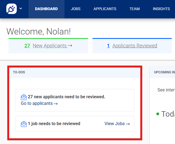Click the arrow after View Jobs
The height and width of the screenshot is (144, 175).
tap(128, 124)
